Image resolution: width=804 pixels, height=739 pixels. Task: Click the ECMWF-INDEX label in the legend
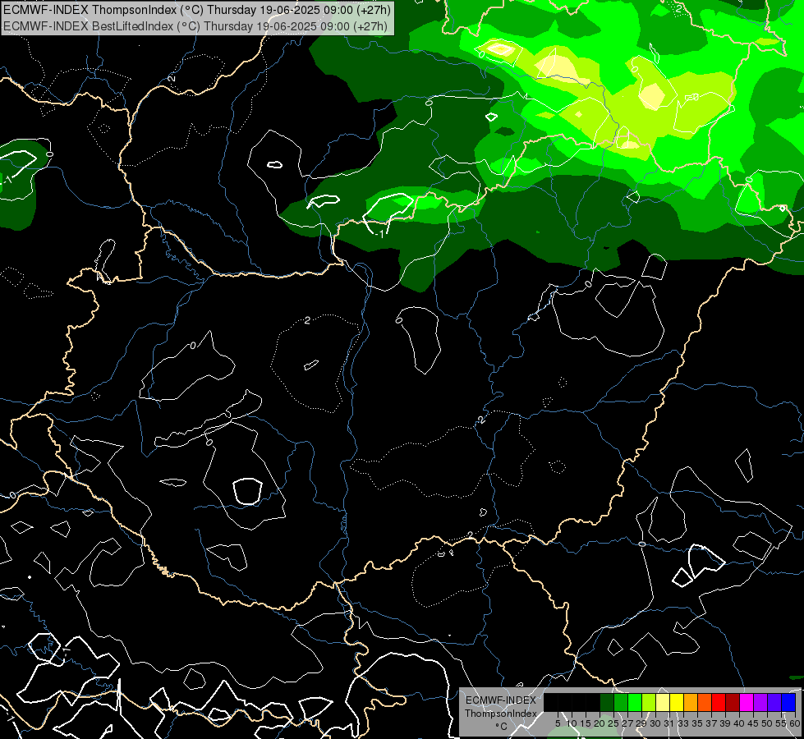click(501, 700)
